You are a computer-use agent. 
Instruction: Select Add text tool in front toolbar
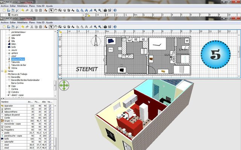point(73,27)
